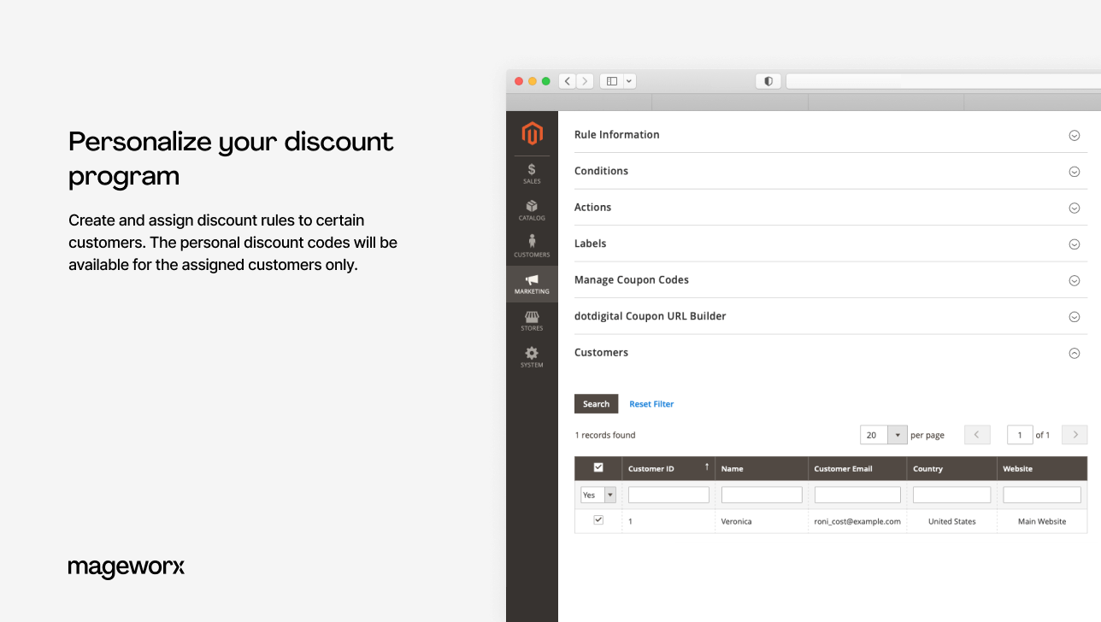Image resolution: width=1101 pixels, height=622 pixels.
Task: Toggle the browser sidebar icon
Action: click(610, 80)
